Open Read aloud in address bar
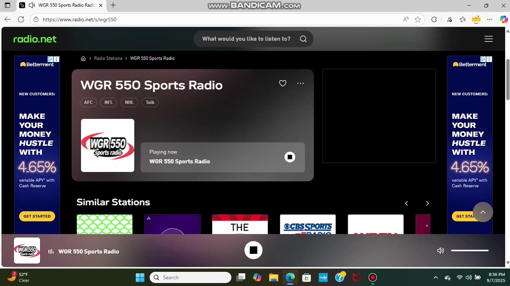Image resolution: width=510 pixels, height=286 pixels. 406,19
